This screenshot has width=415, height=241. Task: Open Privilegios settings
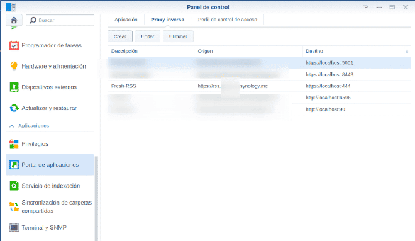click(x=50, y=144)
